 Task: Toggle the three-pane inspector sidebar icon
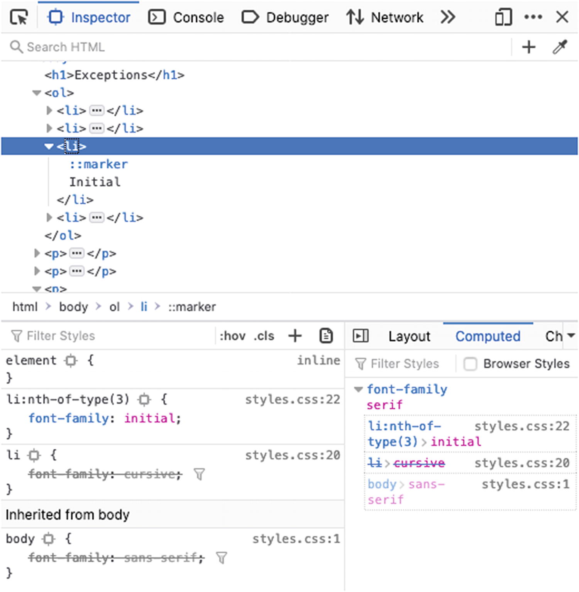[x=361, y=336]
